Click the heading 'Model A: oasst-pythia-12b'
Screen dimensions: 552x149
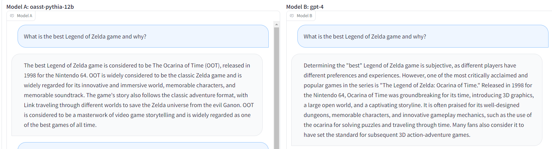pyautogui.click(x=40, y=6)
